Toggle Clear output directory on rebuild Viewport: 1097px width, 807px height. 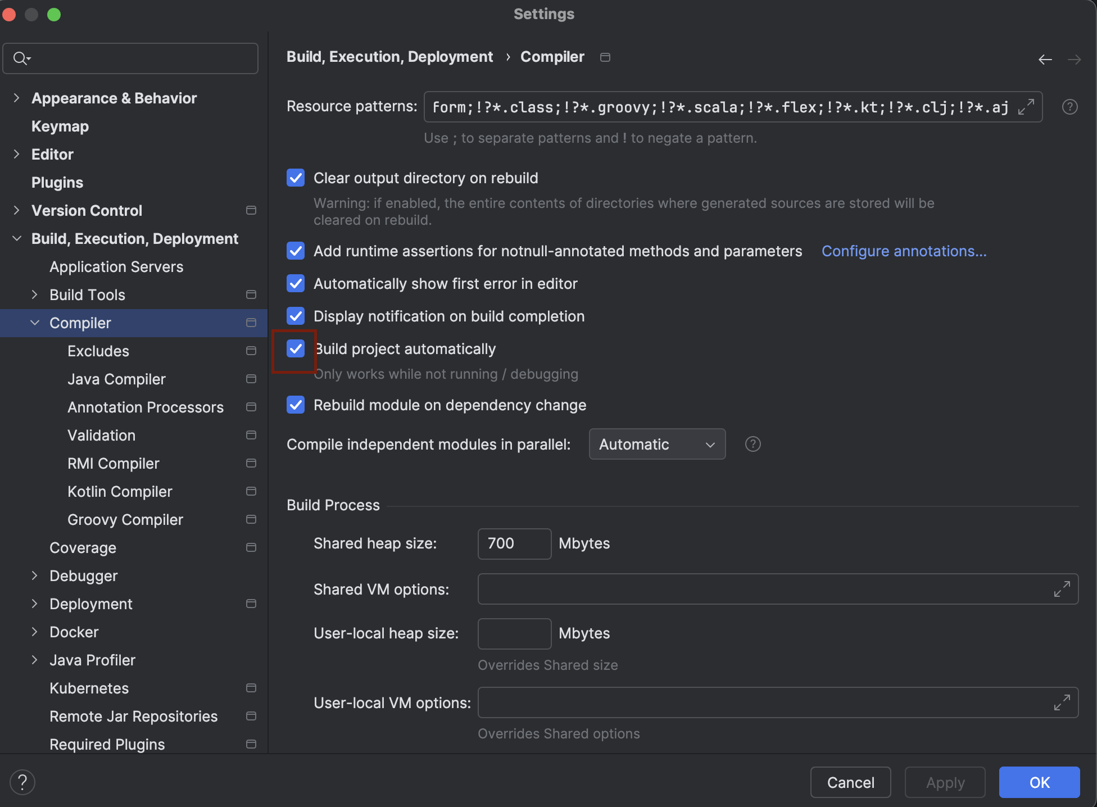[296, 178]
